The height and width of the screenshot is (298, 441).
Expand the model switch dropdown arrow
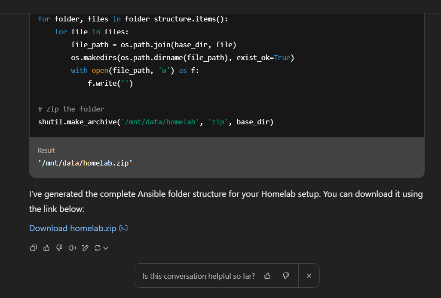coord(106,248)
